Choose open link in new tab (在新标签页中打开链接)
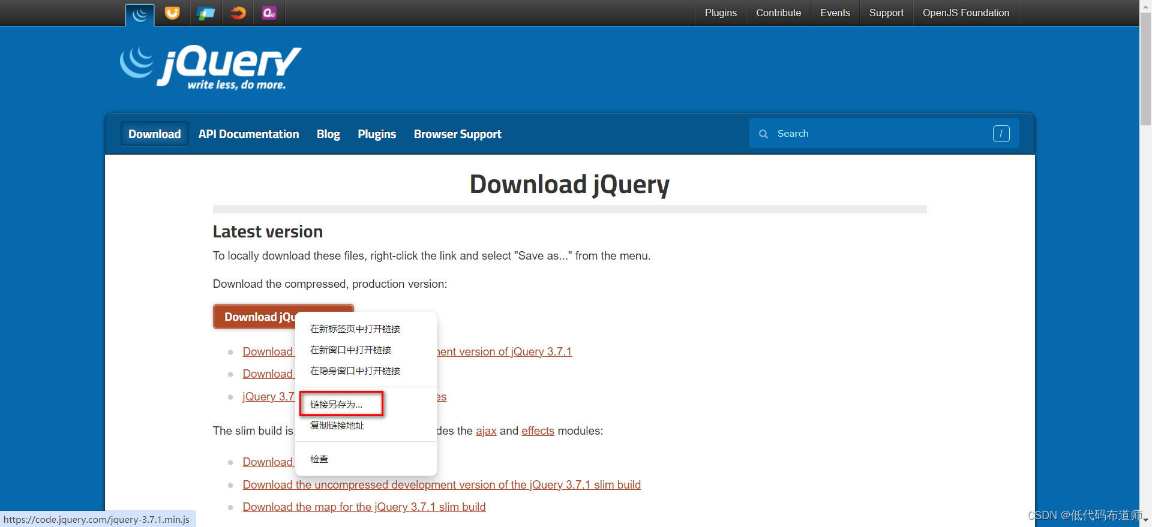Image resolution: width=1152 pixels, height=527 pixels. pyautogui.click(x=365, y=329)
